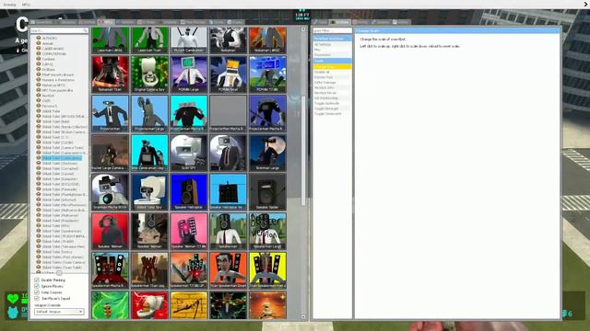Spawn the Projectorman Large NPC

tap(149, 113)
